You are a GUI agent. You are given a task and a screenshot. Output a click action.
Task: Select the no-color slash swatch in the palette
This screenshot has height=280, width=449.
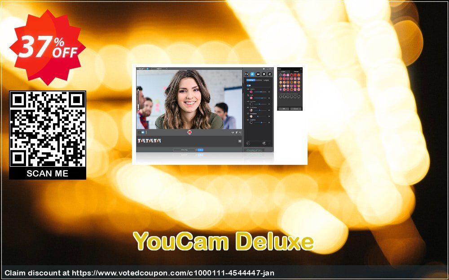[281, 75]
